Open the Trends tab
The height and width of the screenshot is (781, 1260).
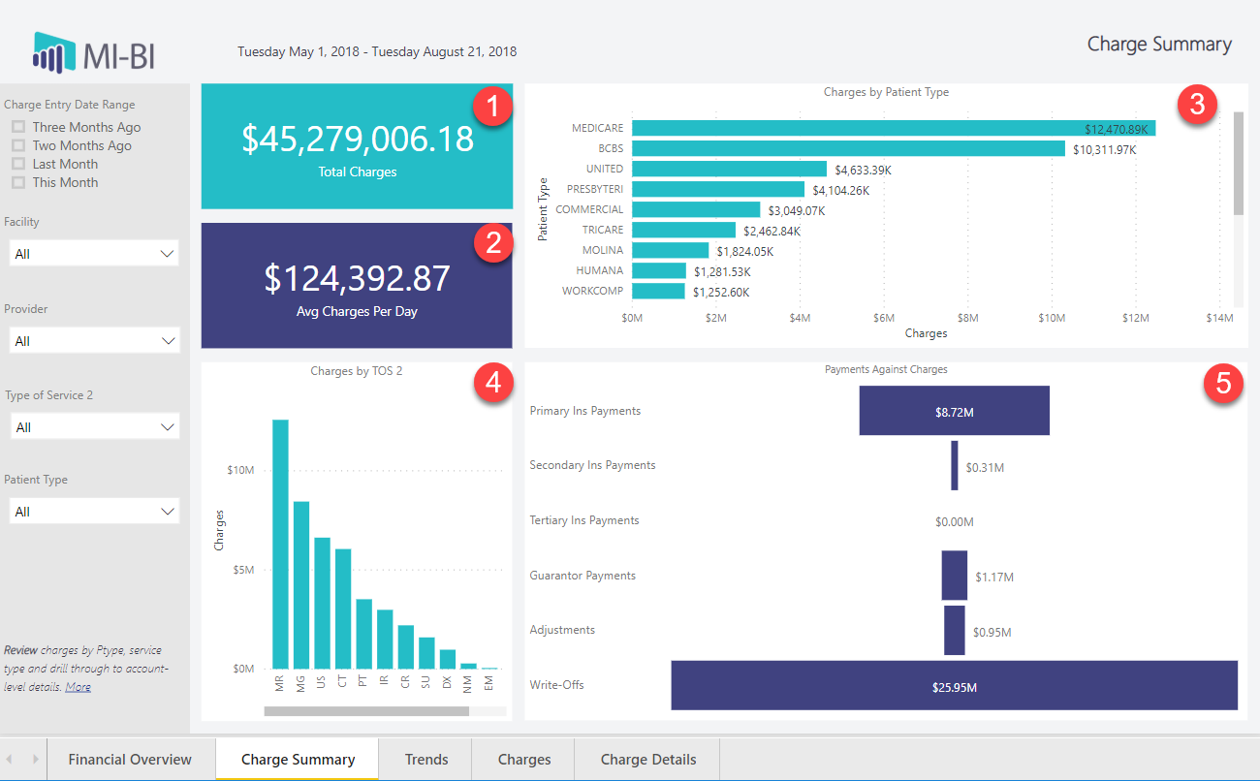pyautogui.click(x=426, y=759)
